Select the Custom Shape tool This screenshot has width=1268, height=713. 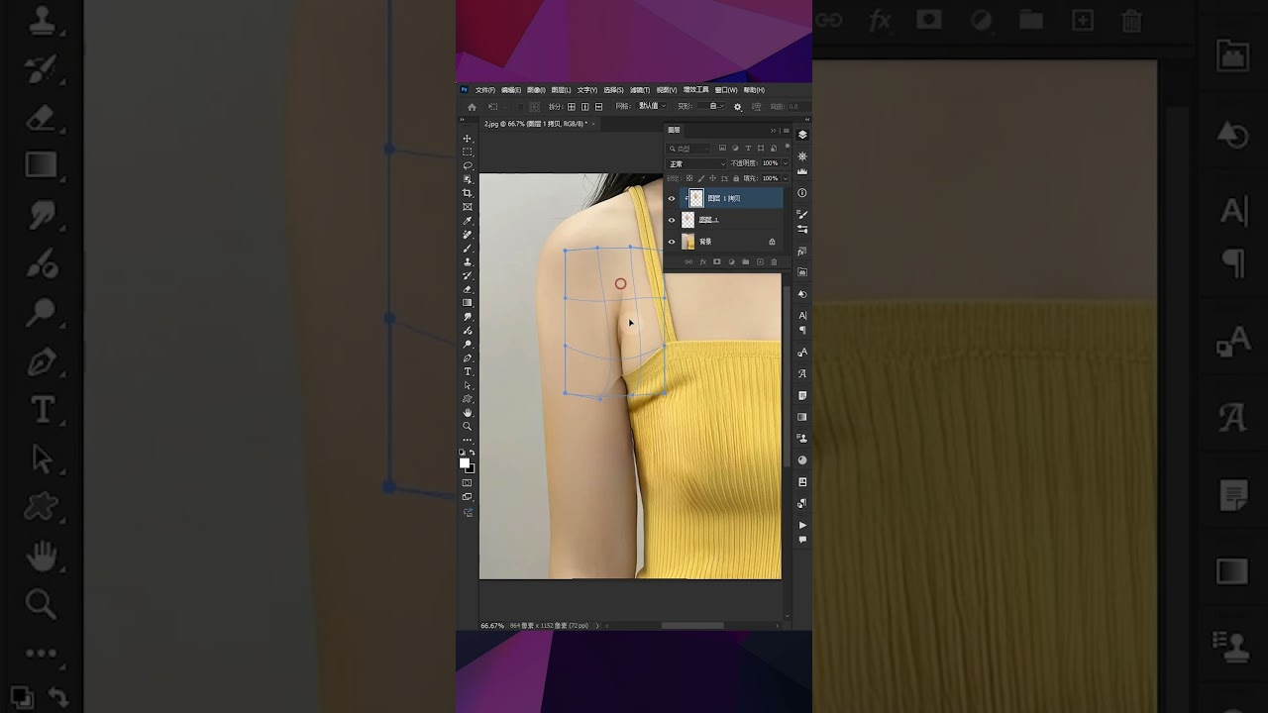pos(467,399)
